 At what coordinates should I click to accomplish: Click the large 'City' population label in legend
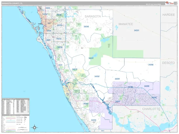tap(25, 117)
